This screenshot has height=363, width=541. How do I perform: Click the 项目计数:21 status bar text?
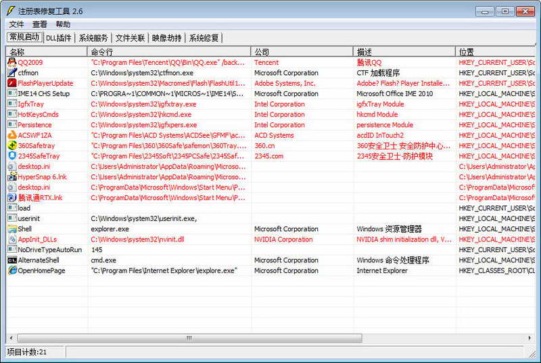click(x=26, y=352)
